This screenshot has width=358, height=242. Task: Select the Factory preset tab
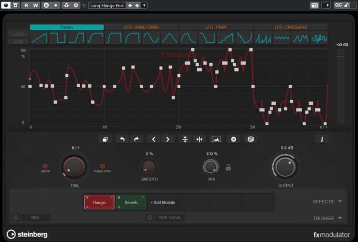[x=67, y=27]
